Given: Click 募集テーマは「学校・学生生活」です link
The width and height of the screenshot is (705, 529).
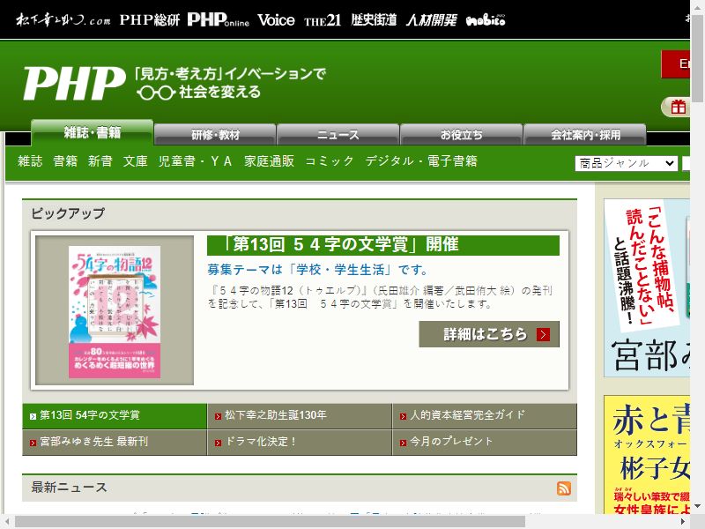Looking at the screenshot, I should pyautogui.click(x=317, y=270).
